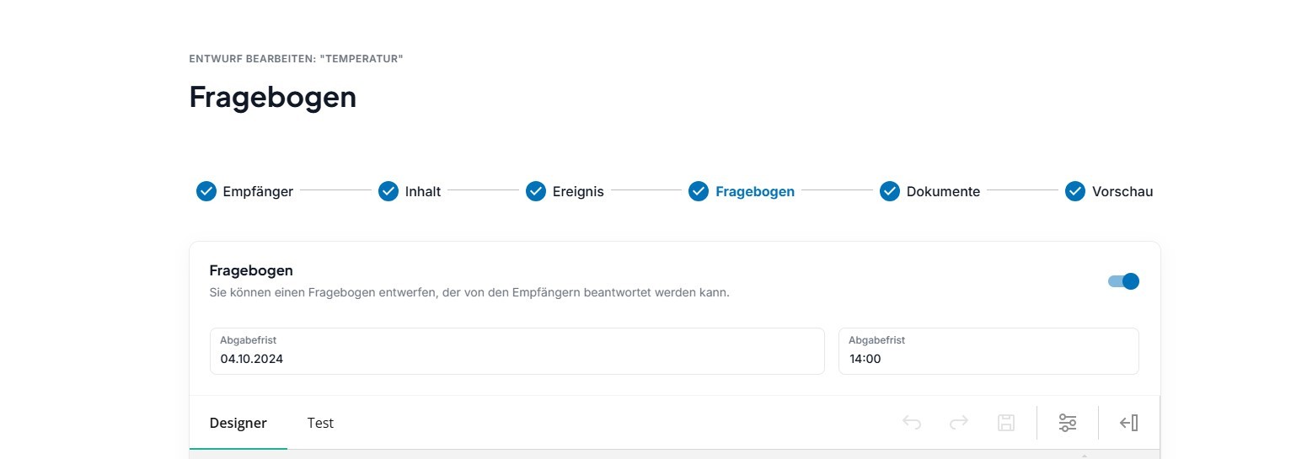The width and height of the screenshot is (1291, 459).
Task: Click the checkmark icon beside Dokumente
Action: click(890, 191)
